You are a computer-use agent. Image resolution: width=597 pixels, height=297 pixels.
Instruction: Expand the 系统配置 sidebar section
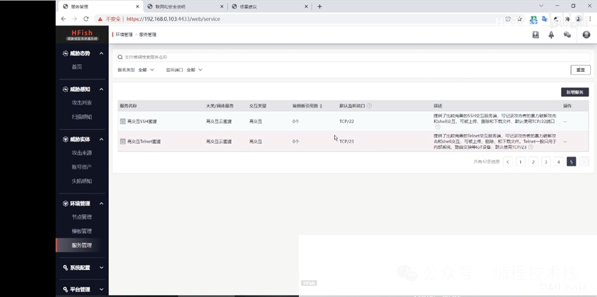101,267
